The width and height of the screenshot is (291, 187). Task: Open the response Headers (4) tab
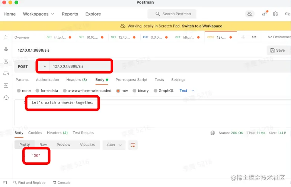click(x=57, y=133)
